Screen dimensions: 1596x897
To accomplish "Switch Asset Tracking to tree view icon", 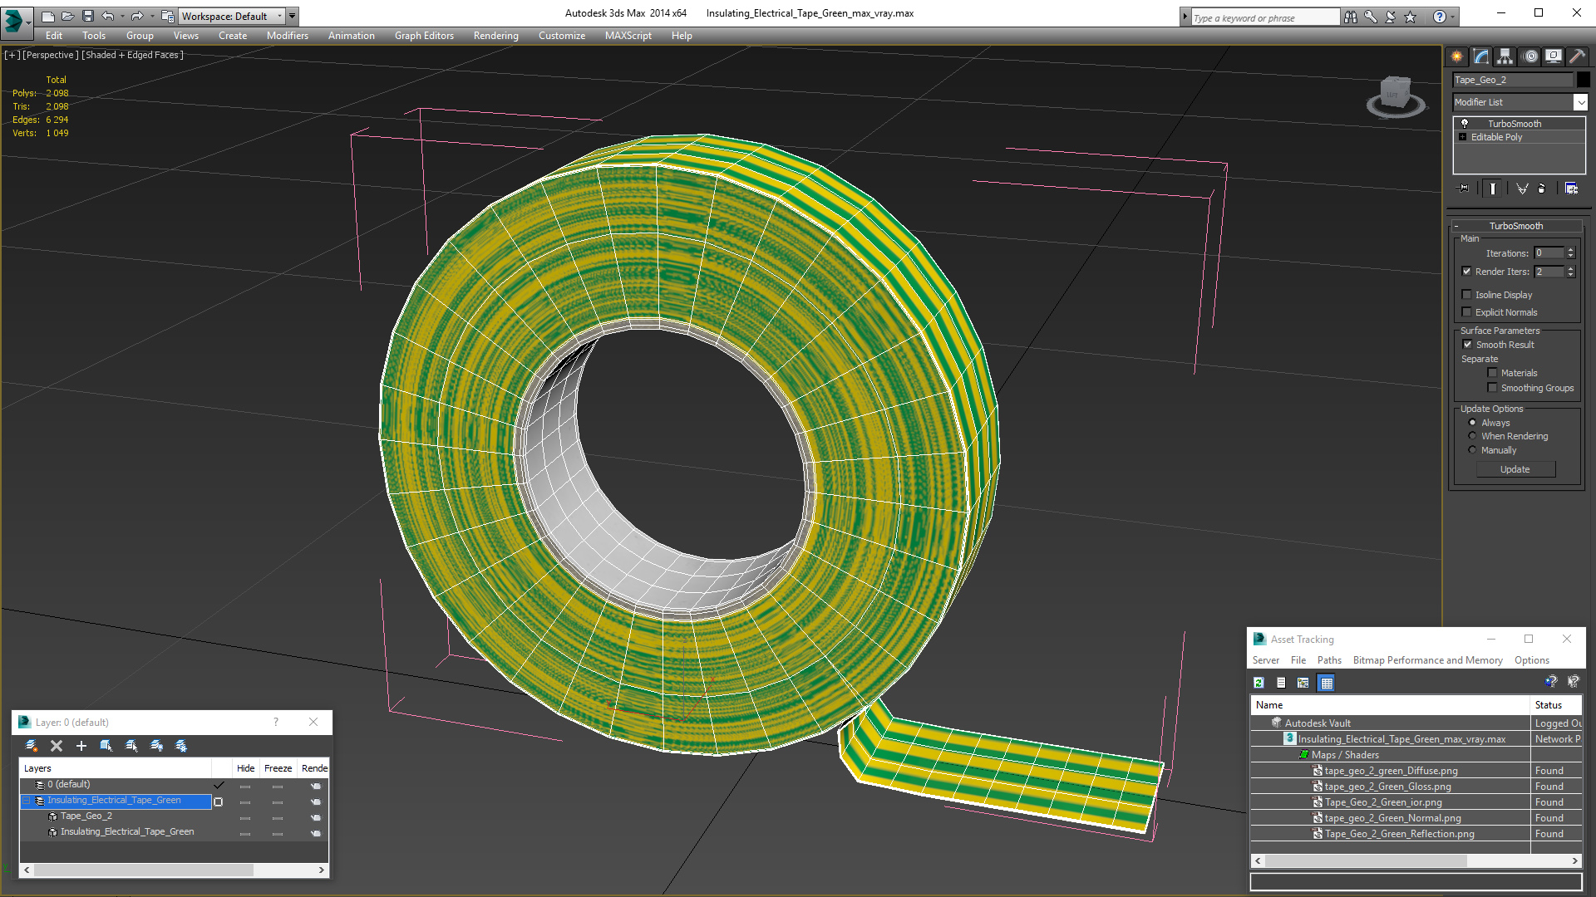I will (x=1303, y=683).
